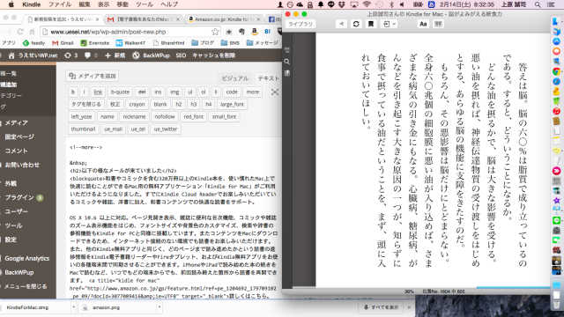This screenshot has width=564, height=317.
Task: Click the メディアを追加 button
Action: click(93, 76)
